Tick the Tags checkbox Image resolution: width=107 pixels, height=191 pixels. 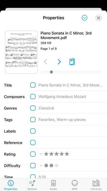click(33, 119)
